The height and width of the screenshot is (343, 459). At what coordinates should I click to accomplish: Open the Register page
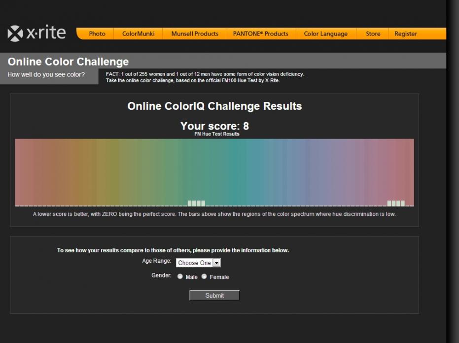tap(405, 34)
